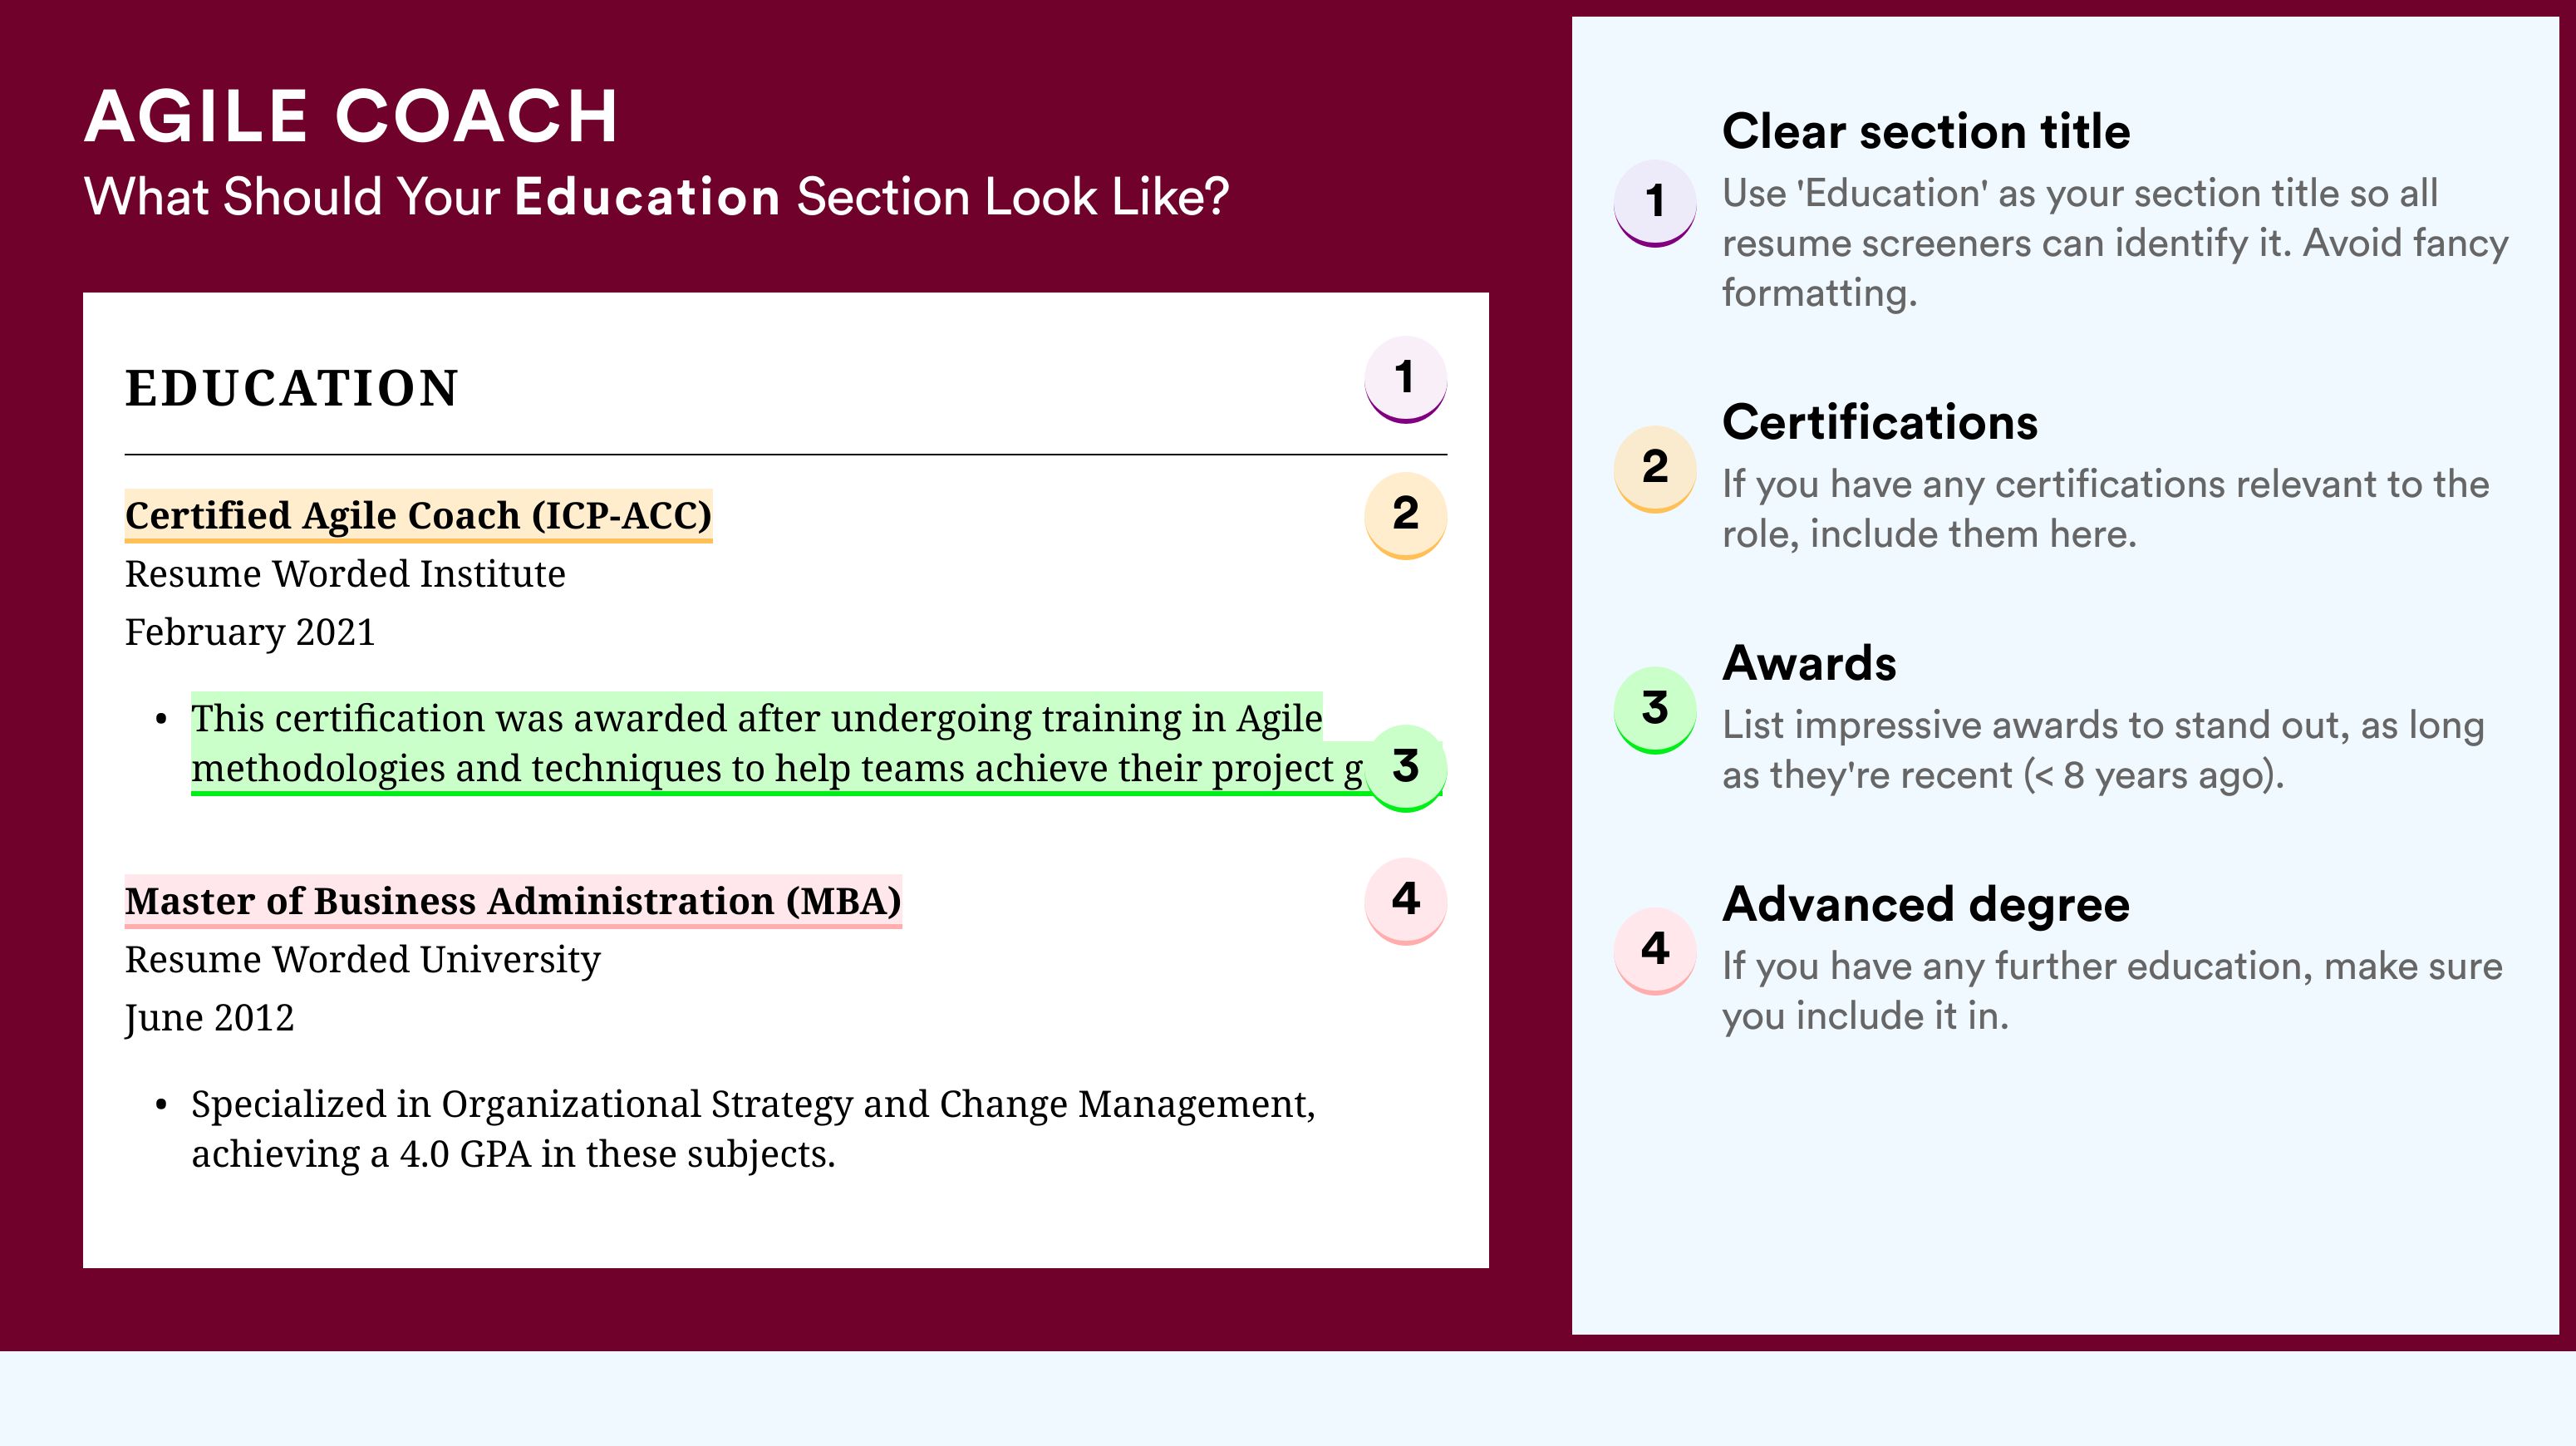Image resolution: width=2576 pixels, height=1446 pixels.
Task: Click the purple number 1 badge beside EDUCATION
Action: point(1405,379)
